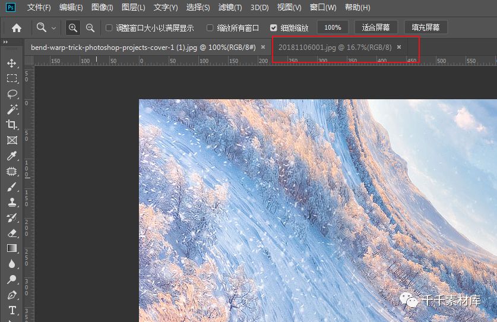Close the 20181106001.jpg document tab
This screenshot has height=322, width=497.
tap(399, 47)
